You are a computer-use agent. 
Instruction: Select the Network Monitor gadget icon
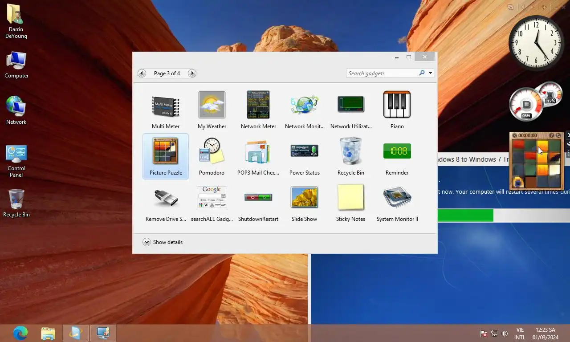(x=305, y=105)
